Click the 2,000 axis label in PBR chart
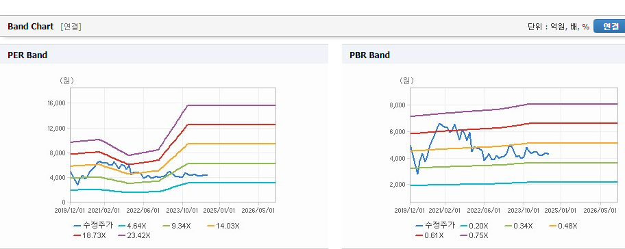 397,185
